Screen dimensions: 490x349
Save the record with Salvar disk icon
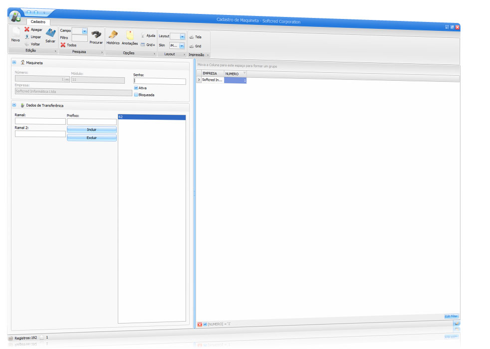[50, 33]
